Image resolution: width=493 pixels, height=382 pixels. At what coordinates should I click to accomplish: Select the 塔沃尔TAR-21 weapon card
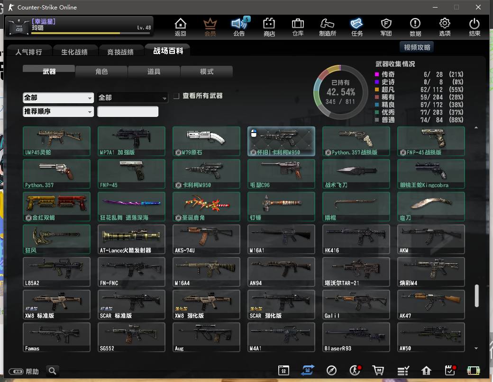click(x=356, y=272)
